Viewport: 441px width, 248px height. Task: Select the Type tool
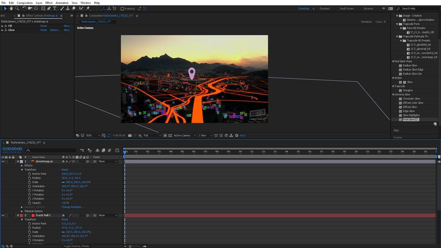[x=54, y=8]
